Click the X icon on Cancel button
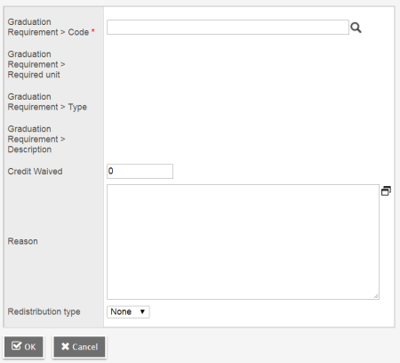Viewport: 400px width, 363px height. coord(65,346)
